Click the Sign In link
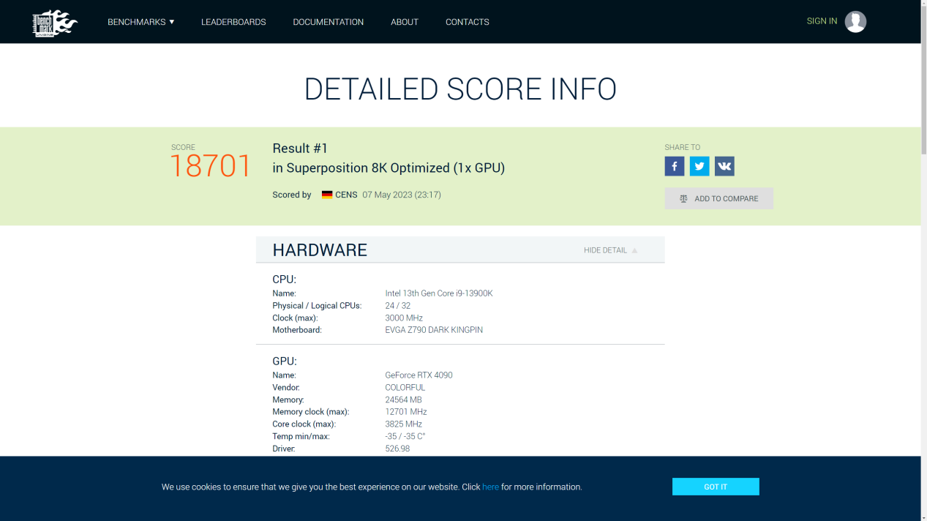Screen dimensions: 927x521 [821, 21]
